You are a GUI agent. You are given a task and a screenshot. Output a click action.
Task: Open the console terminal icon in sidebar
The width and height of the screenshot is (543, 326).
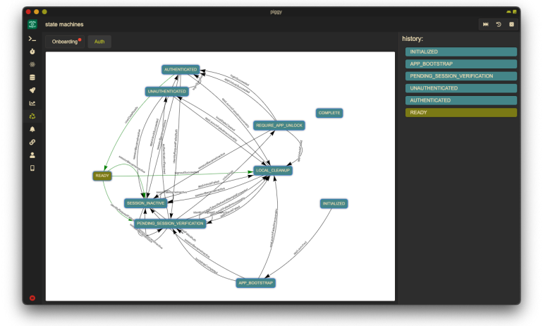32,38
